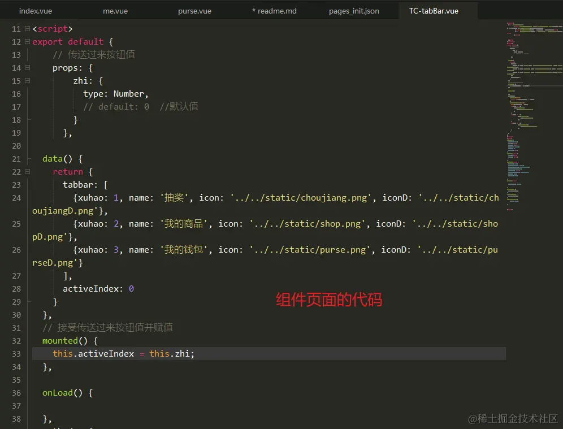Screen dimensions: 563x429
Task: Click the '../../static/purse.png' icon path
Action: (310, 249)
